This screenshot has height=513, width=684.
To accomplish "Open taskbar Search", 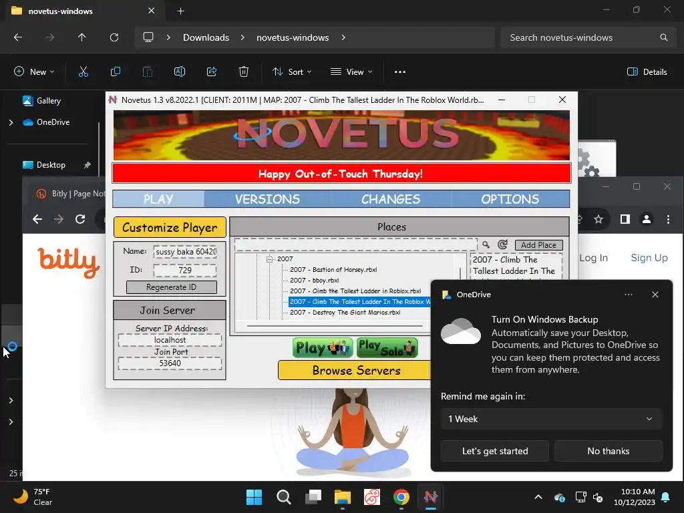I will (283, 497).
